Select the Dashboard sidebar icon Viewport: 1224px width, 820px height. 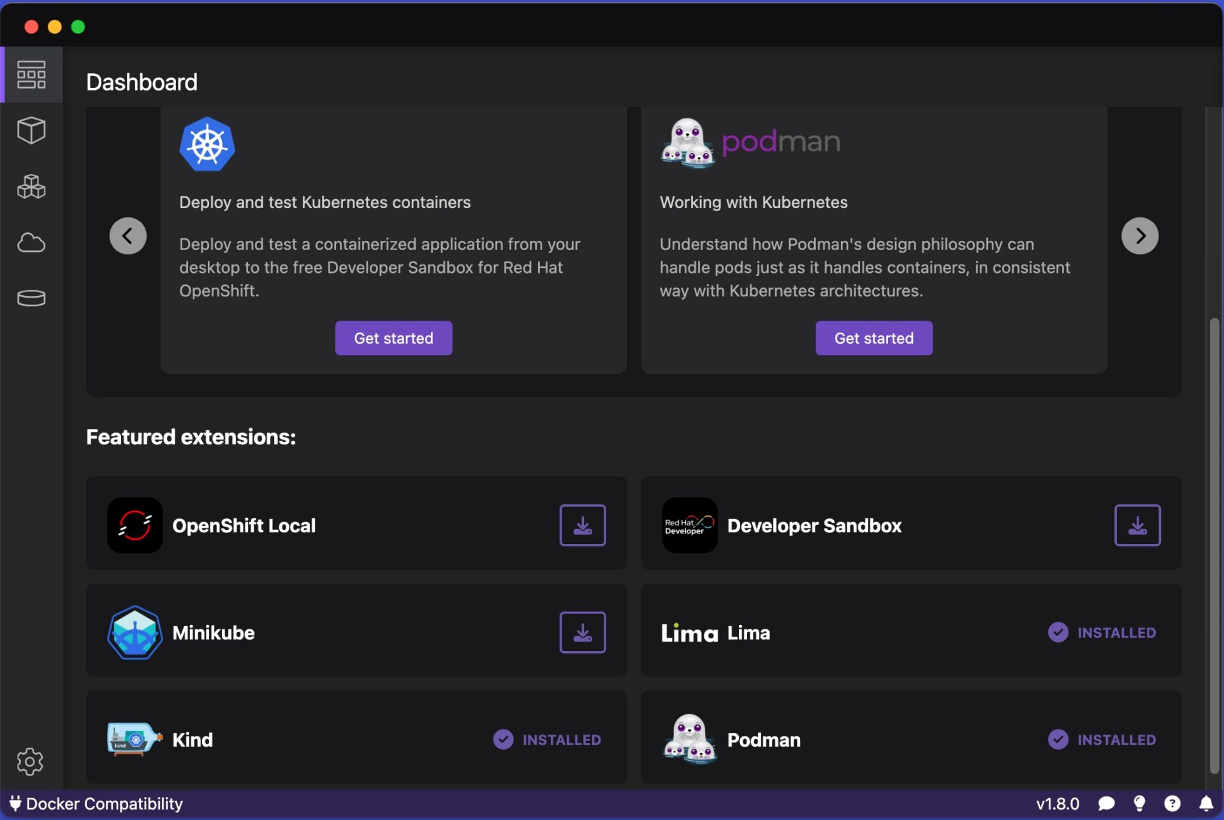[x=31, y=75]
